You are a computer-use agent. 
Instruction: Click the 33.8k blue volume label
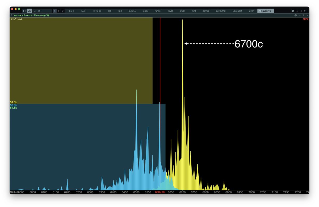(x=13, y=105)
